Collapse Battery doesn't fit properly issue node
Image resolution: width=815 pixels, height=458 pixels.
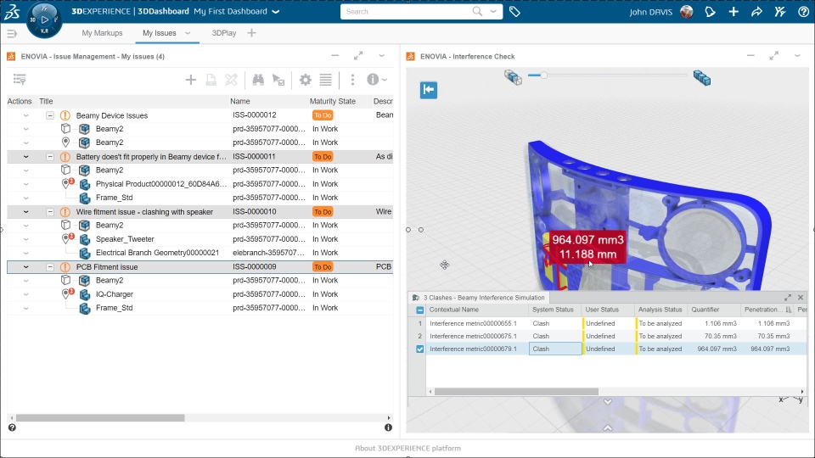click(x=50, y=156)
